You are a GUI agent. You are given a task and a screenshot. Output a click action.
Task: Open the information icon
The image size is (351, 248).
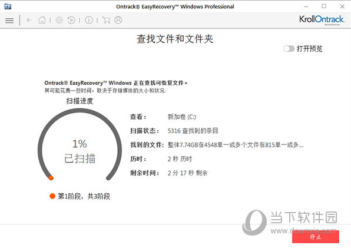point(89,20)
